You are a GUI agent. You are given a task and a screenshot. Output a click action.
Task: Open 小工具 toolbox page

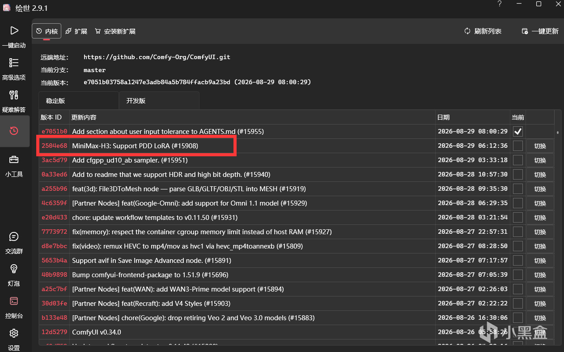pyautogui.click(x=14, y=166)
